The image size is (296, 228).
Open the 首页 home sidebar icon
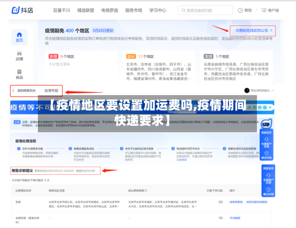[x=20, y=35]
